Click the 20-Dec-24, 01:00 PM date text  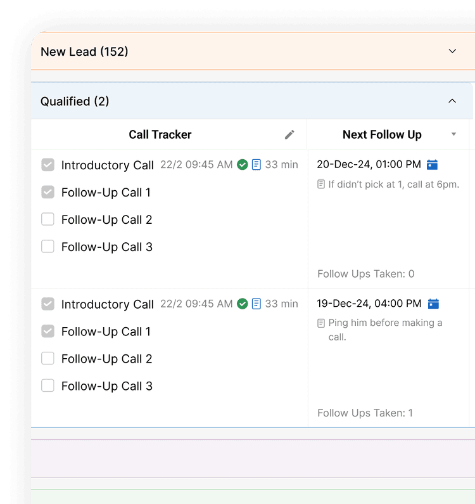pos(369,164)
